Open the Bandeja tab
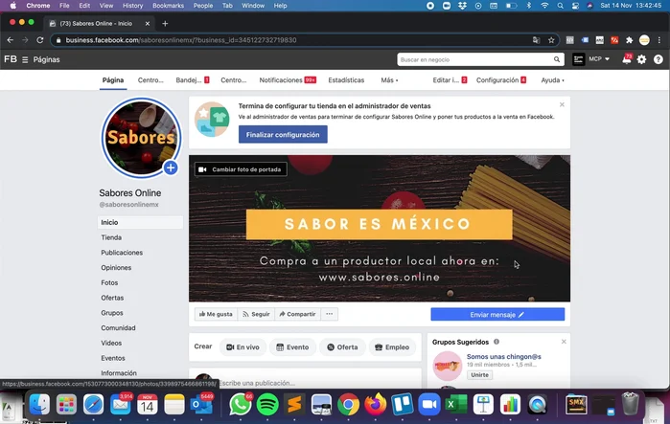Viewport: 670px width, 424px height. click(193, 80)
